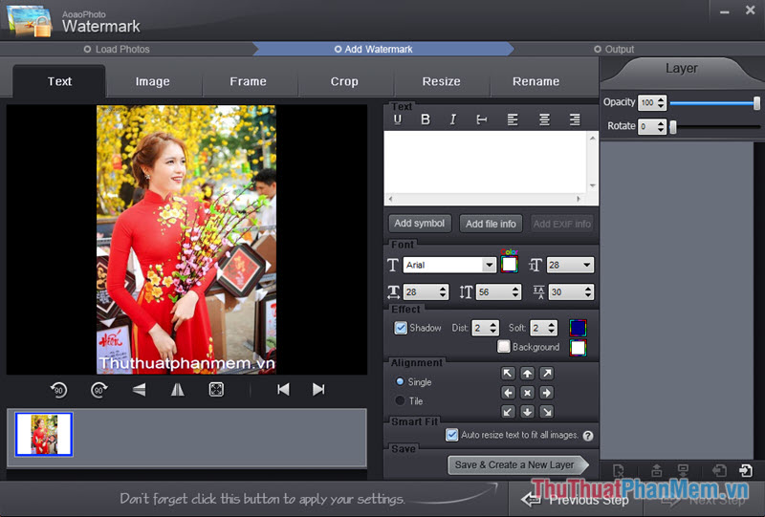The image size is (765, 517).
Task: Click the flip icon beside rotate clockwise
Action: (139, 389)
